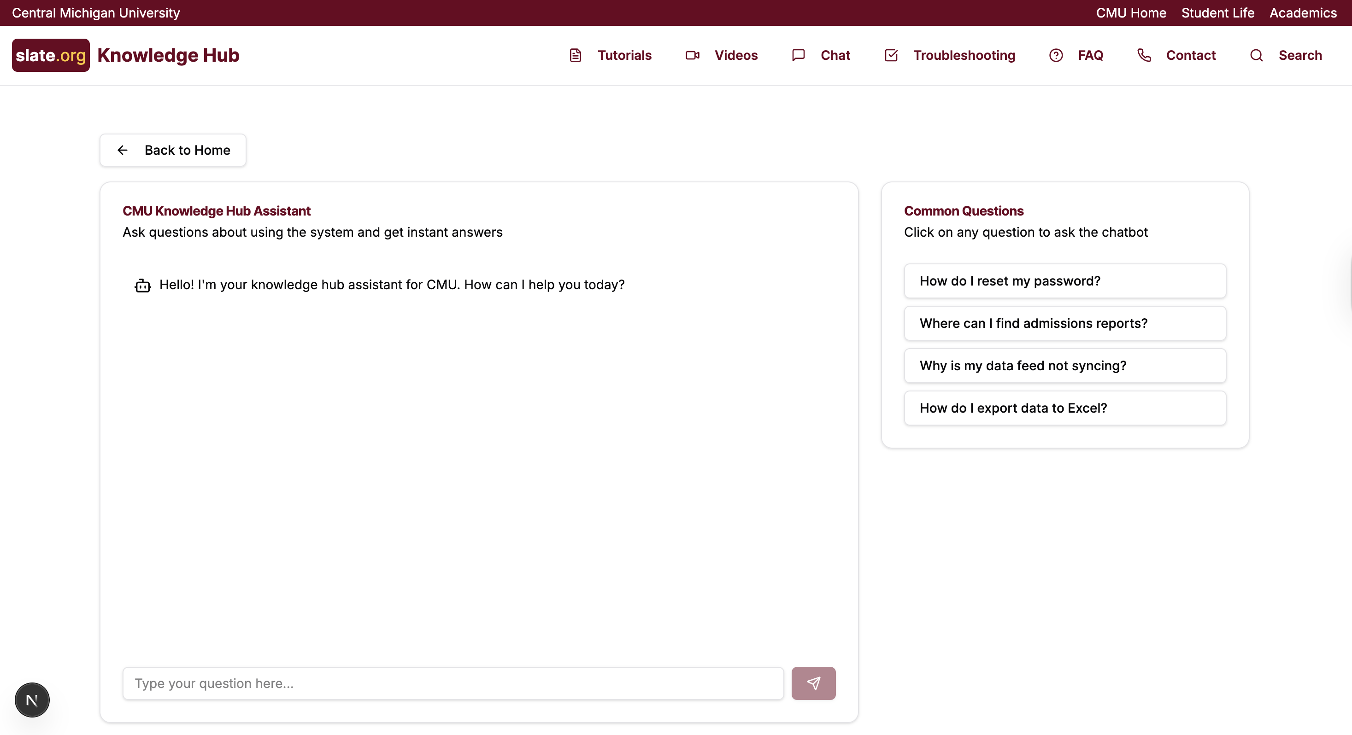
Task: Open the Troubleshooting section
Action: [950, 55]
